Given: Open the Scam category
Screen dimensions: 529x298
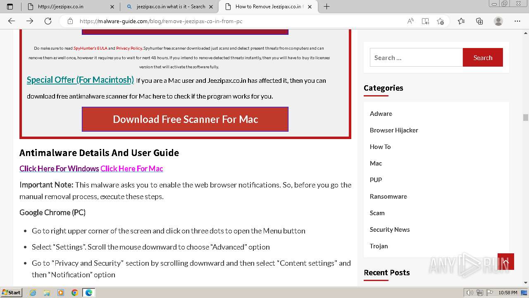Looking at the screenshot, I should point(377,213).
